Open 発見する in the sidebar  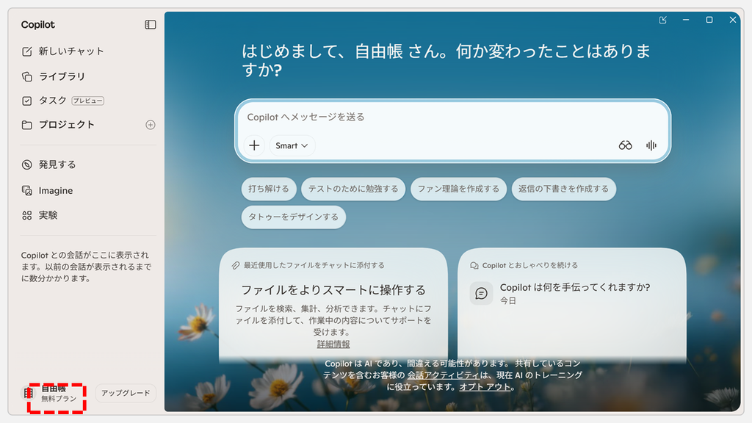[49, 164]
